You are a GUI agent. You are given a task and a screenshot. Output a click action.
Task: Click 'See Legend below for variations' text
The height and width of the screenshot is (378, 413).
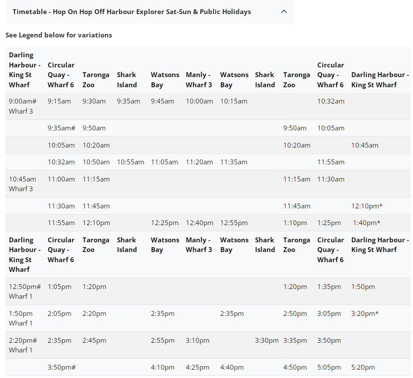point(59,35)
